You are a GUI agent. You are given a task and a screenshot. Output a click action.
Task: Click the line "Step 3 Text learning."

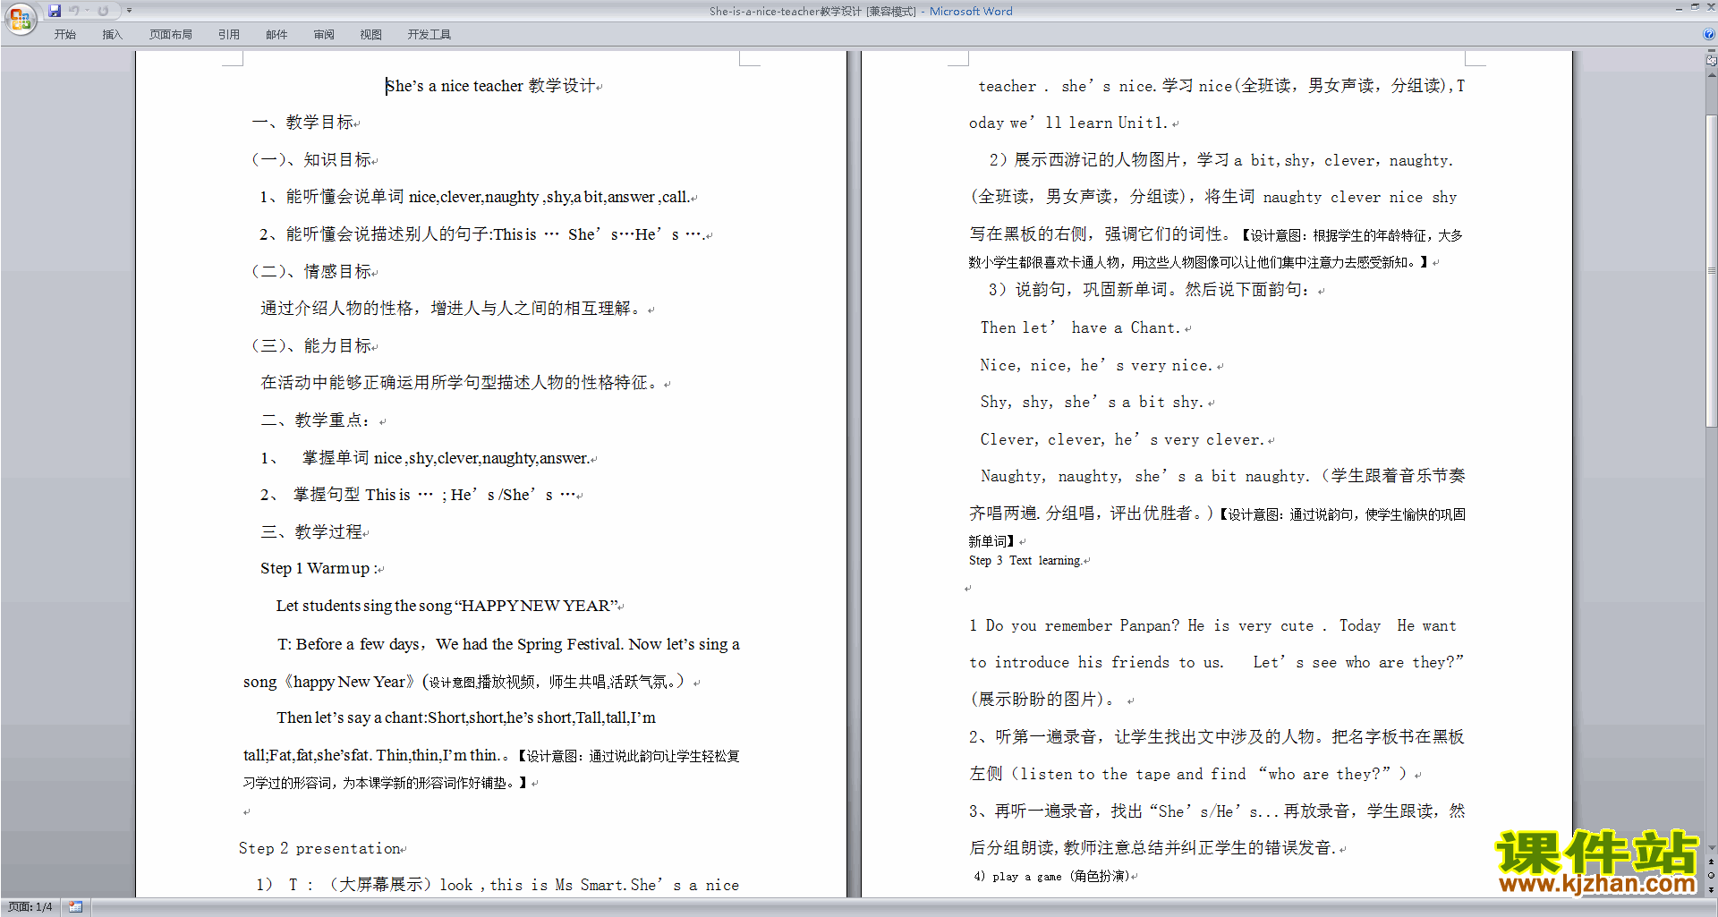click(x=1025, y=561)
